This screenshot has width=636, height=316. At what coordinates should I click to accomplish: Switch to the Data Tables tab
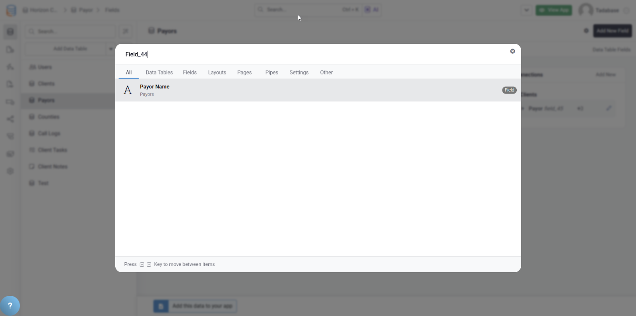[x=159, y=72]
